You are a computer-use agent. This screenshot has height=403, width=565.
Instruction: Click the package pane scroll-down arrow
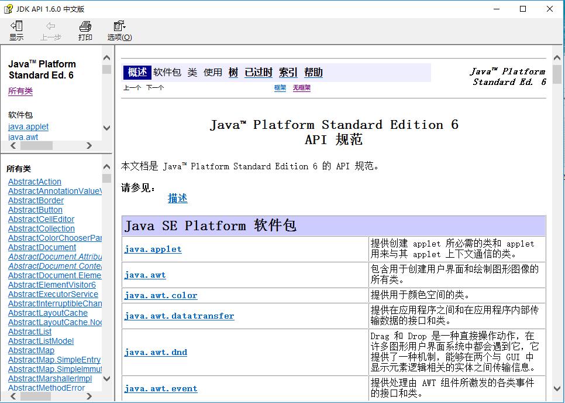coord(106,128)
